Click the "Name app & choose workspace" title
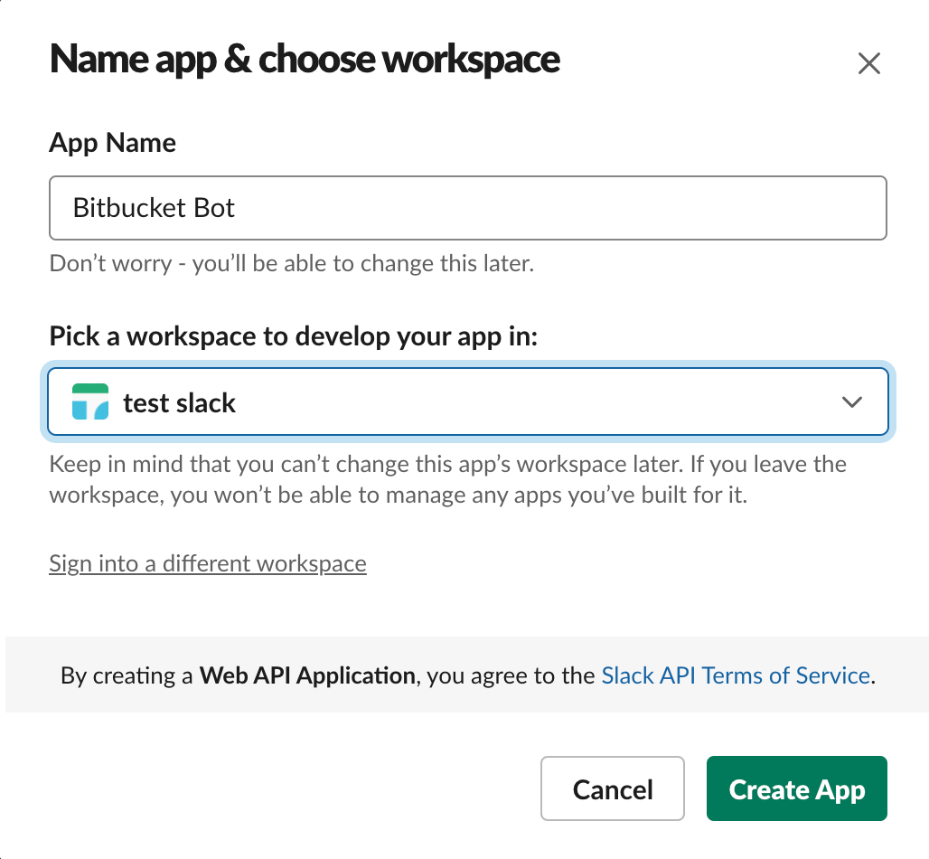Viewport: 929px width, 859px height. pos(305,60)
